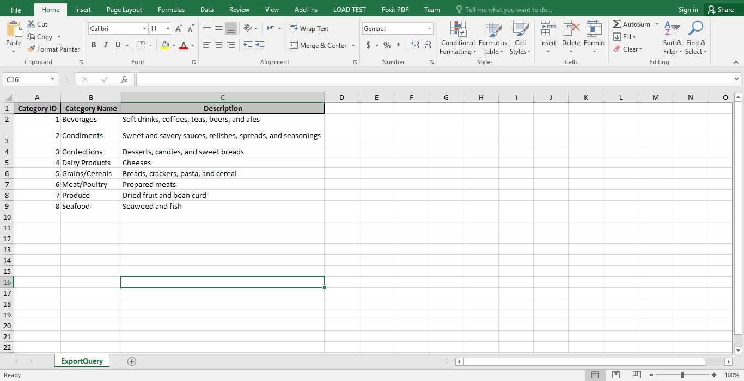This screenshot has height=381, width=744.
Task: Align cell text to top
Action: [207, 28]
